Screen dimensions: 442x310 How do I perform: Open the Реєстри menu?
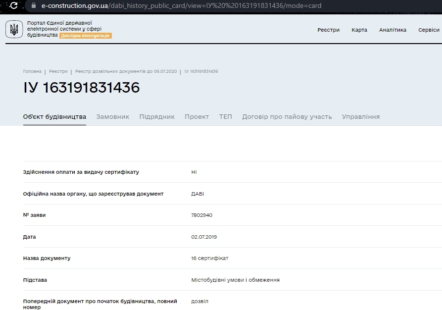tap(328, 30)
